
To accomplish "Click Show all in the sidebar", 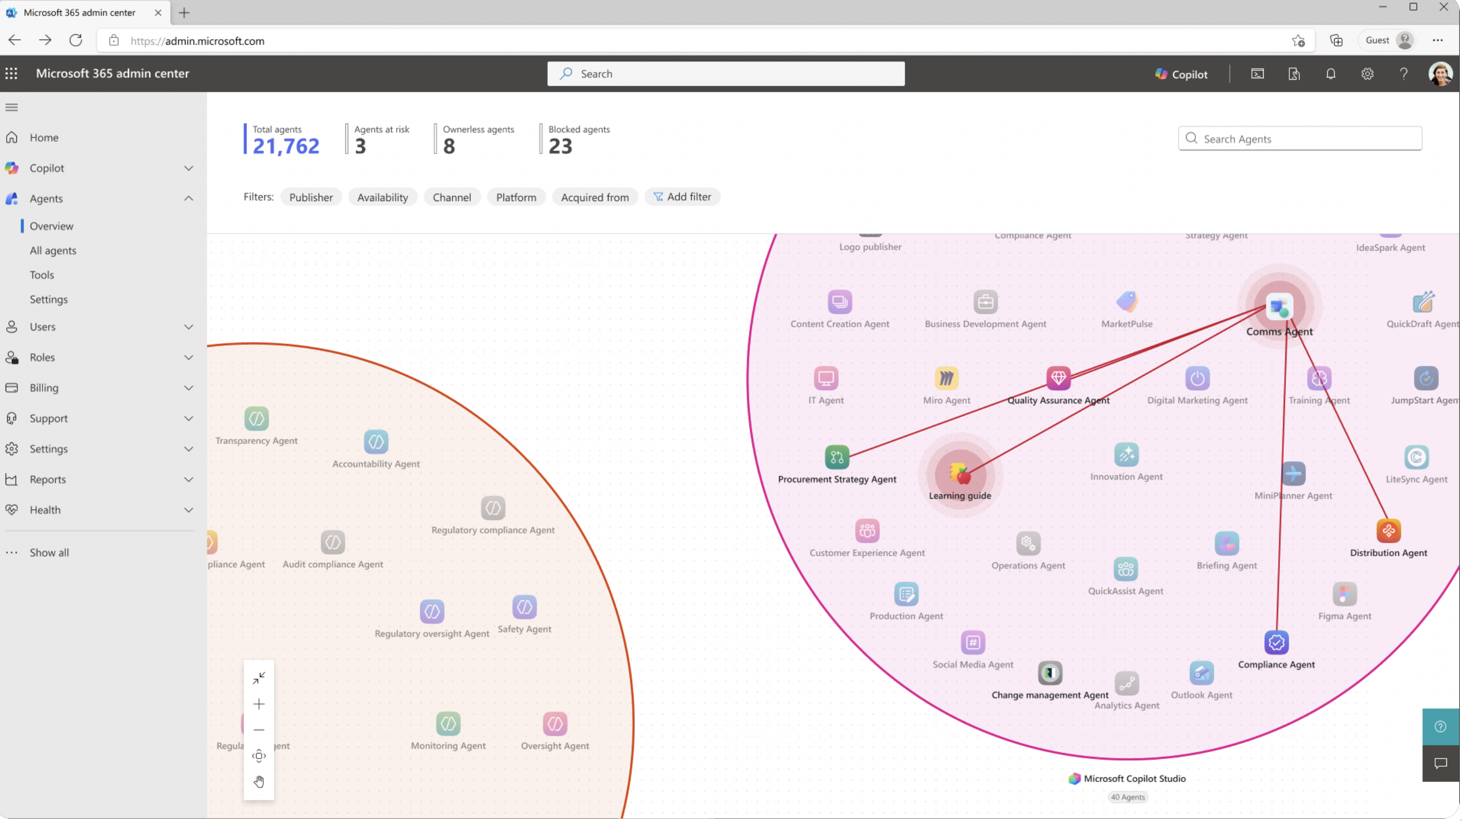I will click(x=49, y=553).
